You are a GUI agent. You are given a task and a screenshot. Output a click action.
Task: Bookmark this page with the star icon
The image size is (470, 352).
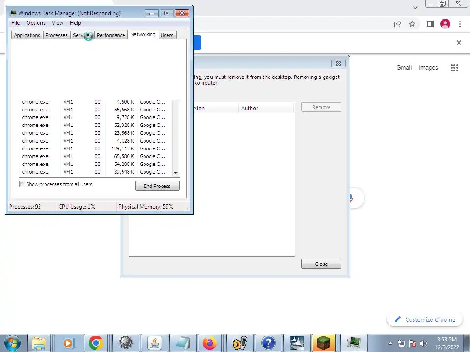[x=412, y=24]
